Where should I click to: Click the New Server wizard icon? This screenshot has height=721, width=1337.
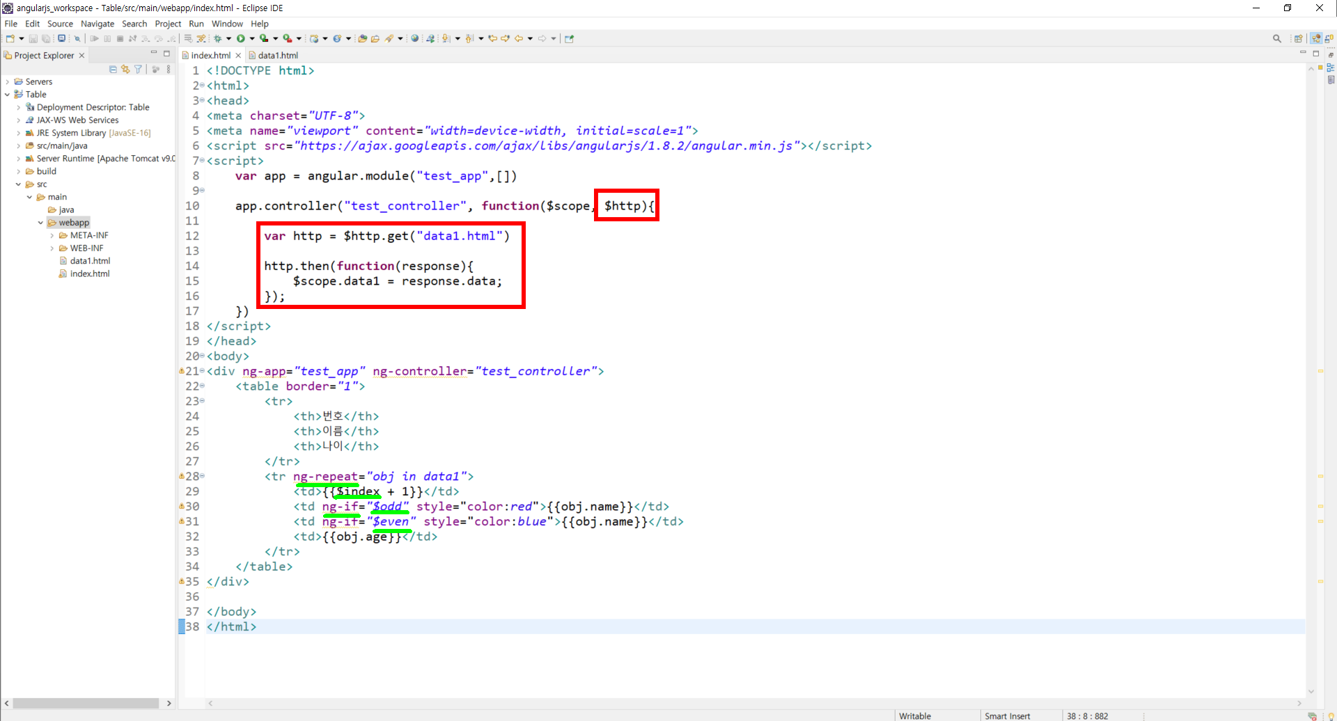click(x=314, y=38)
